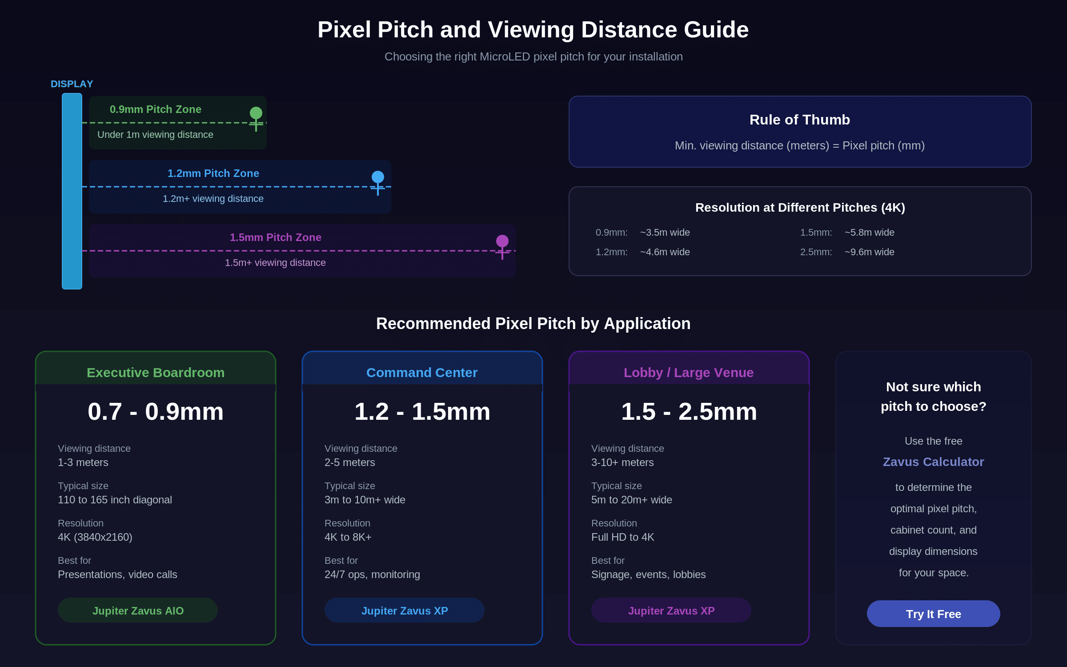1067x667 pixels.
Task: Click Presentations, video calls text
Action: click(x=117, y=575)
